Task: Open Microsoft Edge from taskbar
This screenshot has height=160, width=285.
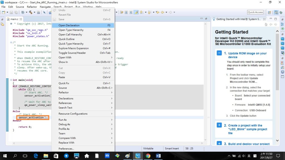Action: [x=36, y=156]
